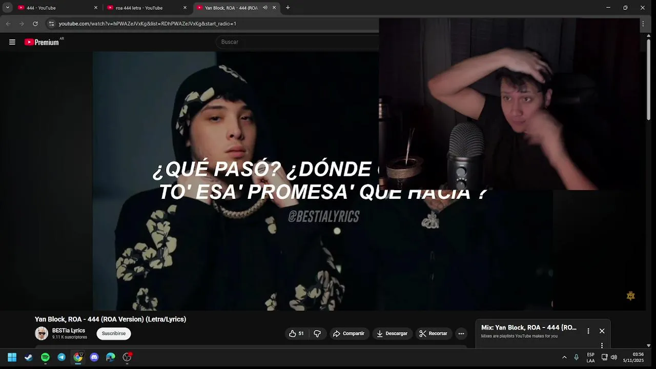Open Microsoft Edge from the taskbar

111,357
